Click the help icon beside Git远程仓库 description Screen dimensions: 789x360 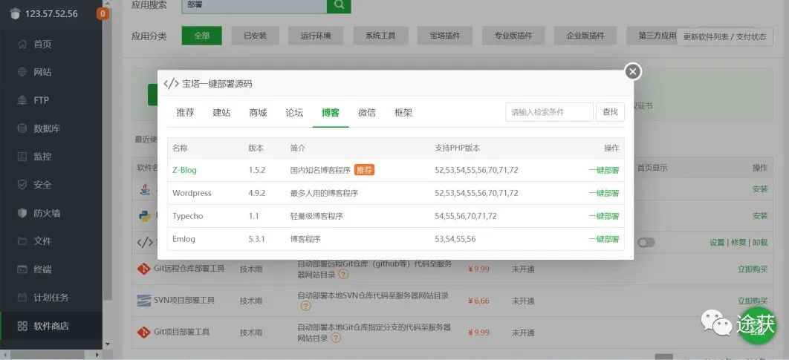pos(343,275)
